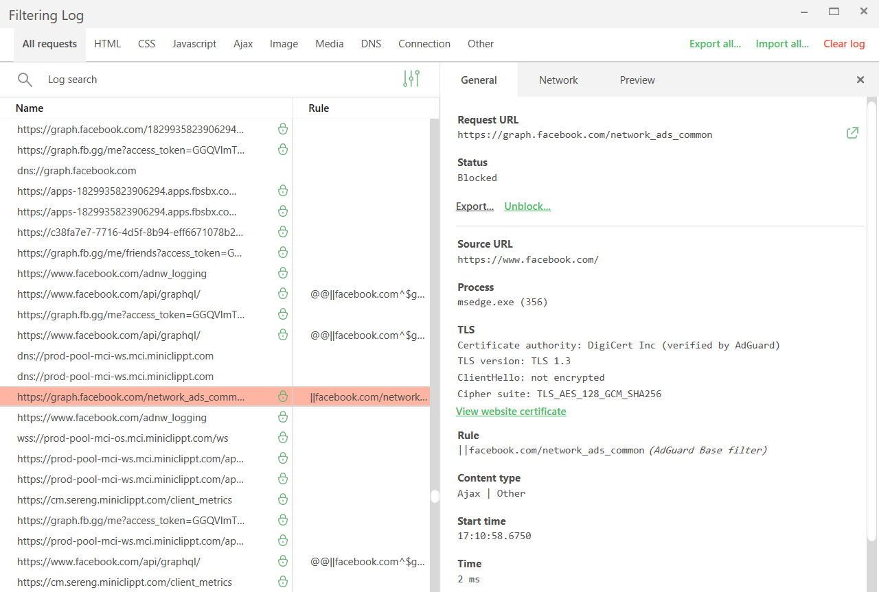
Task: Click the Request URL value graph.facebook.com/network_ads_common
Action: point(585,135)
